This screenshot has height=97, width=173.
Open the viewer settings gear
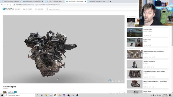click(109, 81)
